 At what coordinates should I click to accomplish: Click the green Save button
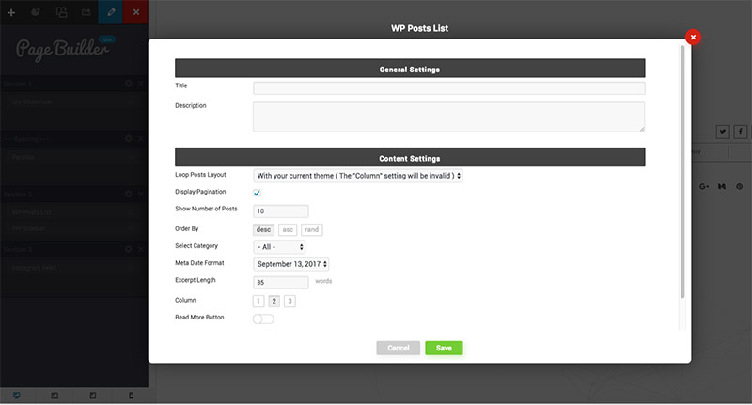[x=444, y=348]
